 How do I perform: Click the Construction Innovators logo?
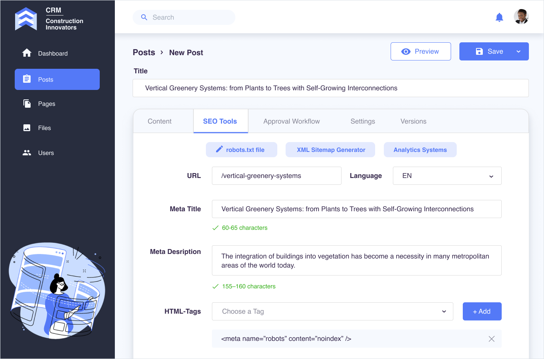[26, 19]
